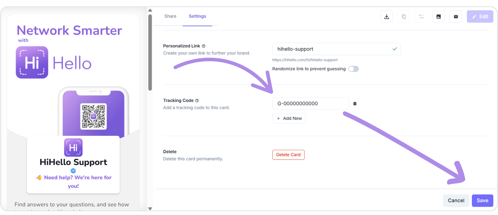The height and width of the screenshot is (215, 498).
Task: Delete tracking code with trash icon
Action: click(355, 103)
